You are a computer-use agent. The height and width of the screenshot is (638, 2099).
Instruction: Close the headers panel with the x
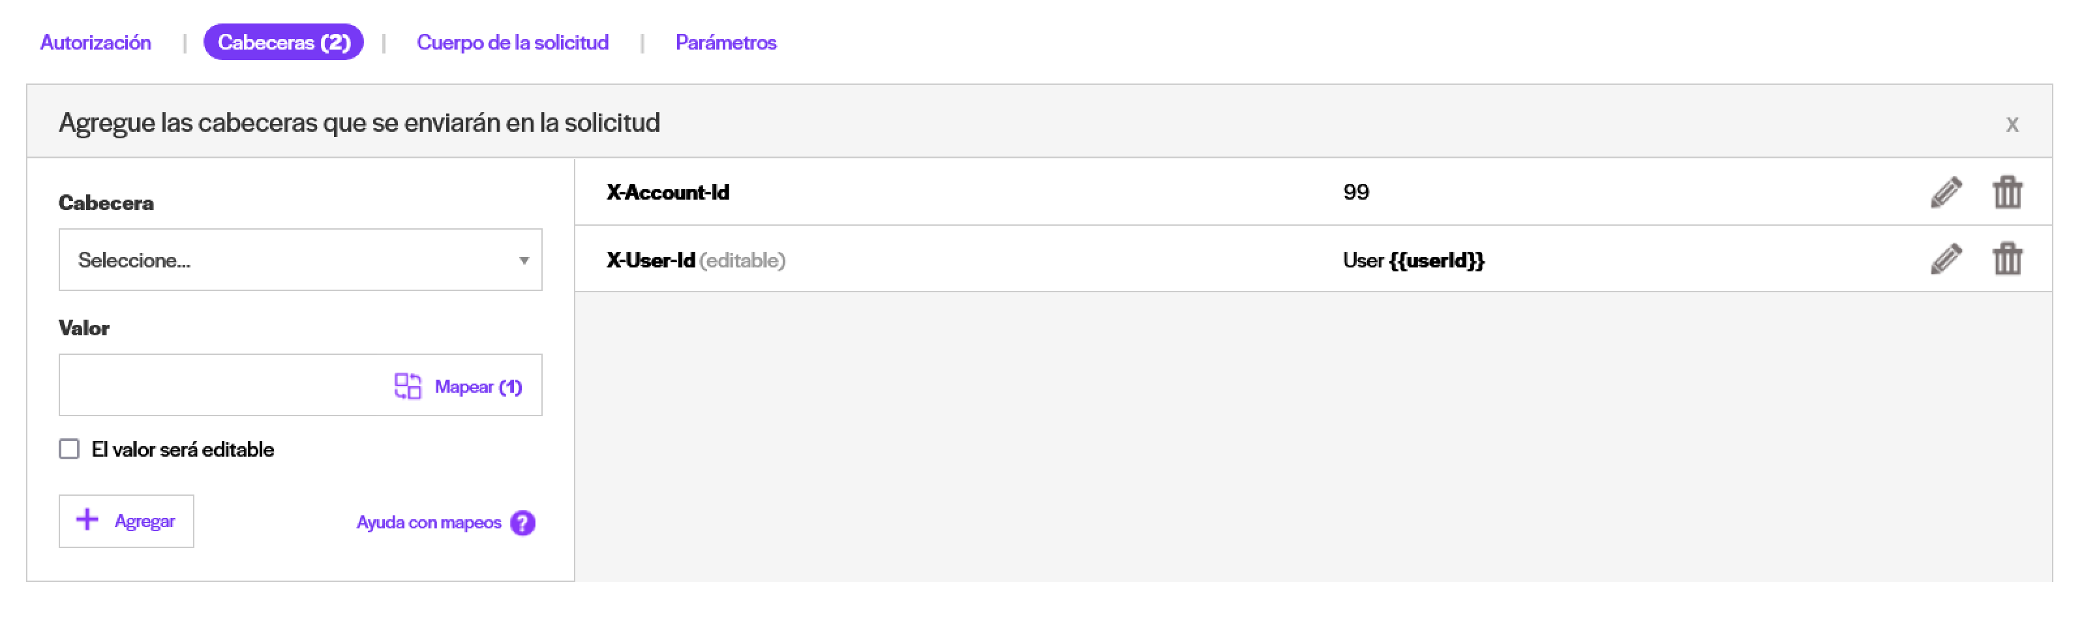pos(2012,125)
